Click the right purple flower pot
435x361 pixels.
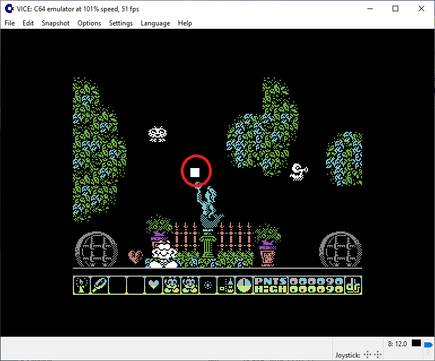[267, 246]
